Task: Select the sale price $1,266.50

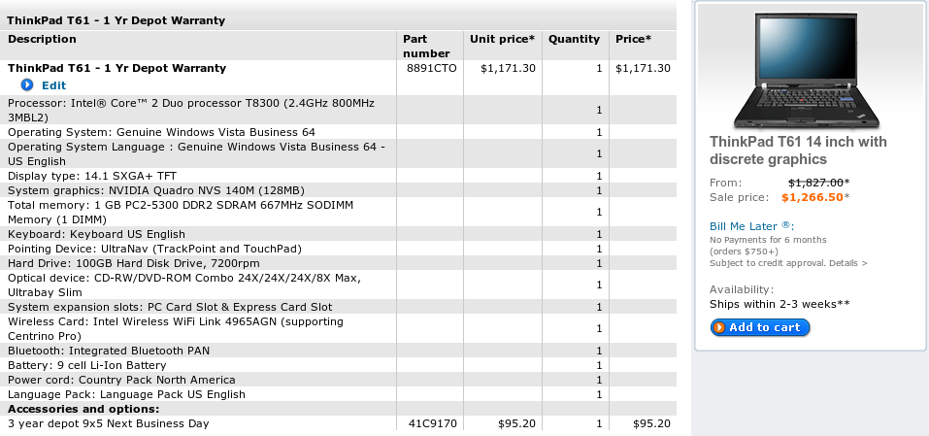Action: coord(813,197)
